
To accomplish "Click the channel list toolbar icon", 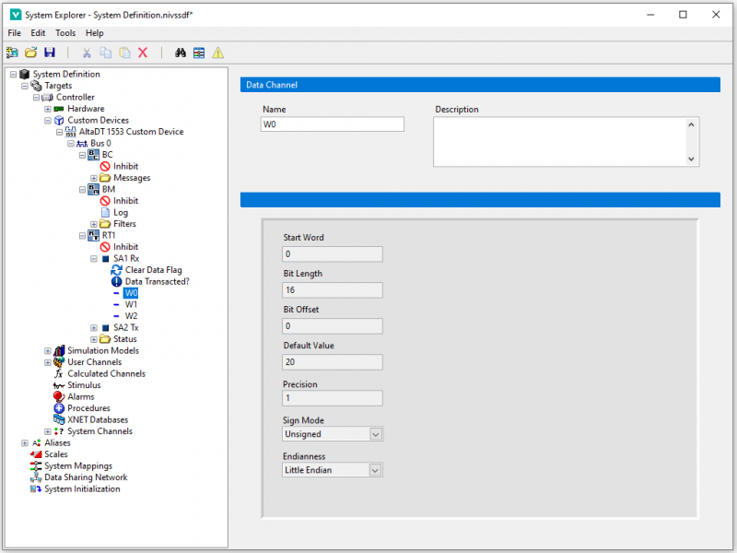I will pos(199,53).
